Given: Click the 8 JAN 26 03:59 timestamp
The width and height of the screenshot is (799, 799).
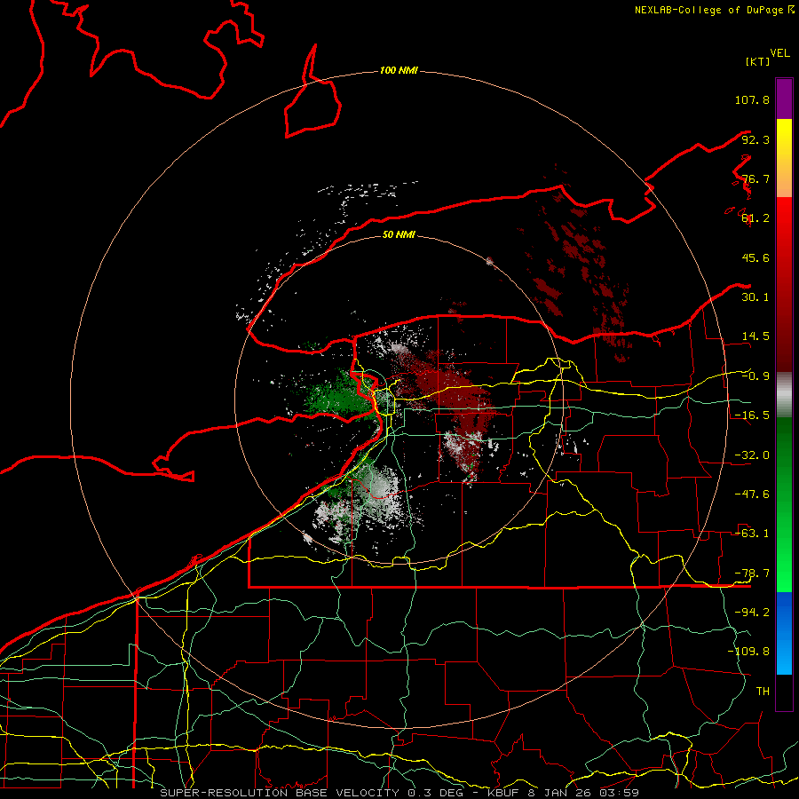Looking at the screenshot, I should 585,793.
